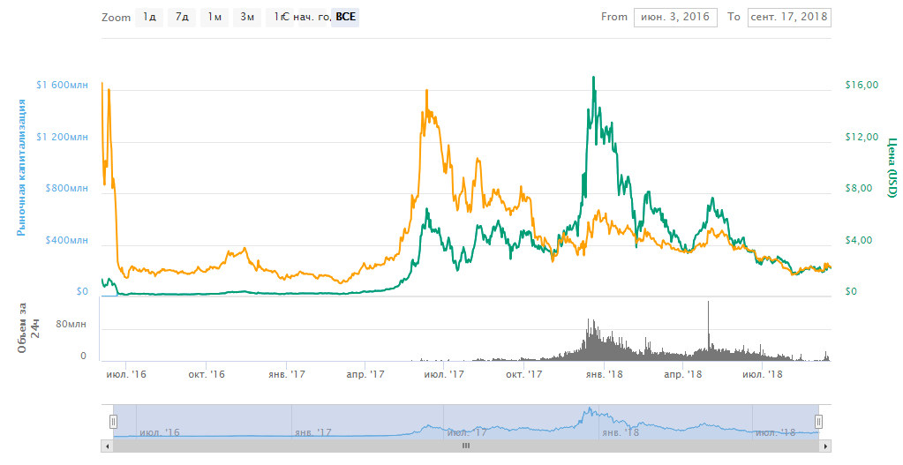The image size is (903, 465).
Task: Set zoom range to 1д
Action: pyautogui.click(x=149, y=18)
